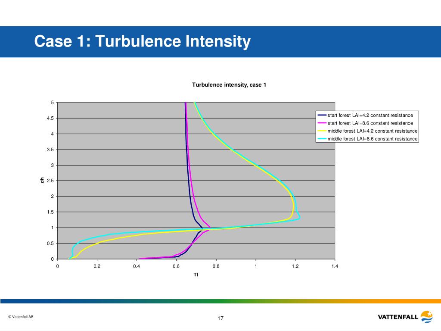Click the y-axis tick label '0.5'
This screenshot has width=441, height=331.
click(x=50, y=243)
